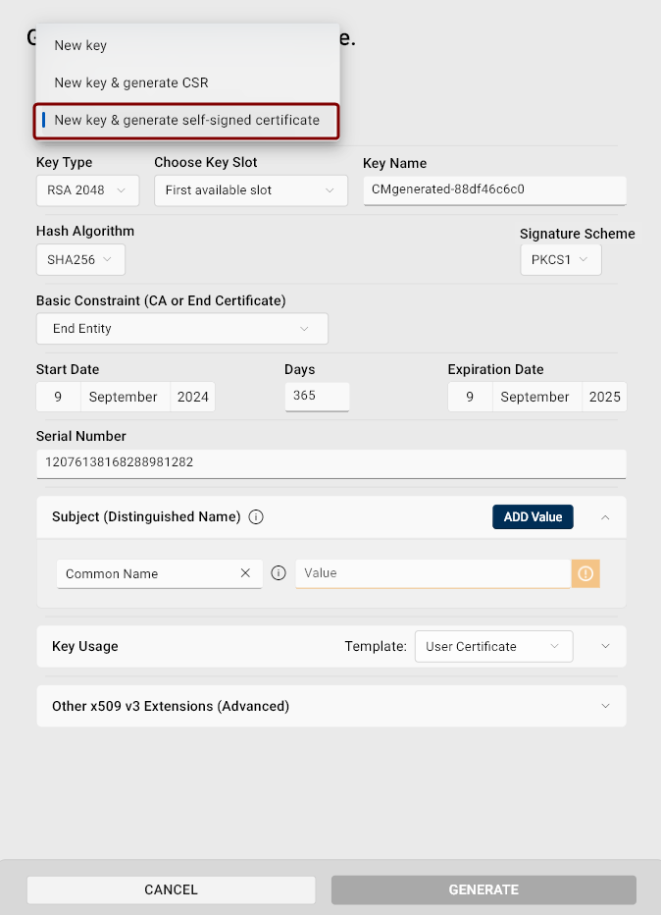661x915 pixels.
Task: Click the ADD Value button
Action: coord(532,516)
